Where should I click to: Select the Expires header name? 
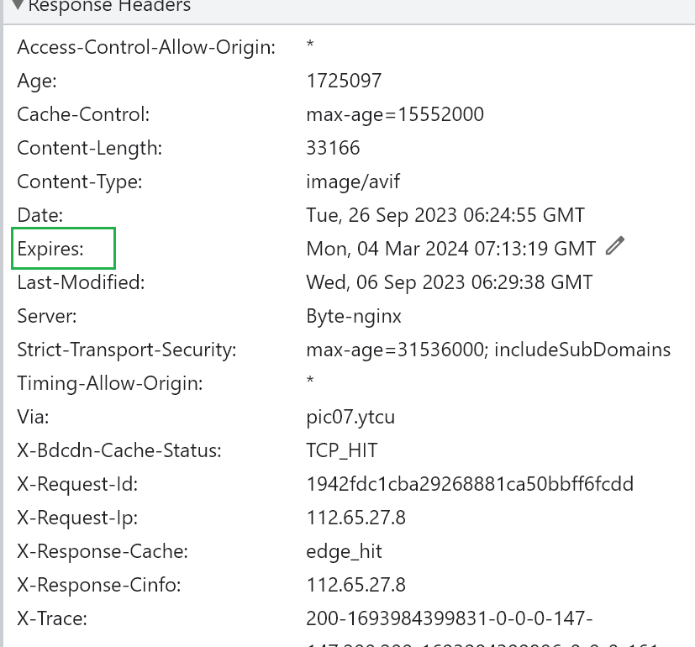[x=63, y=249]
